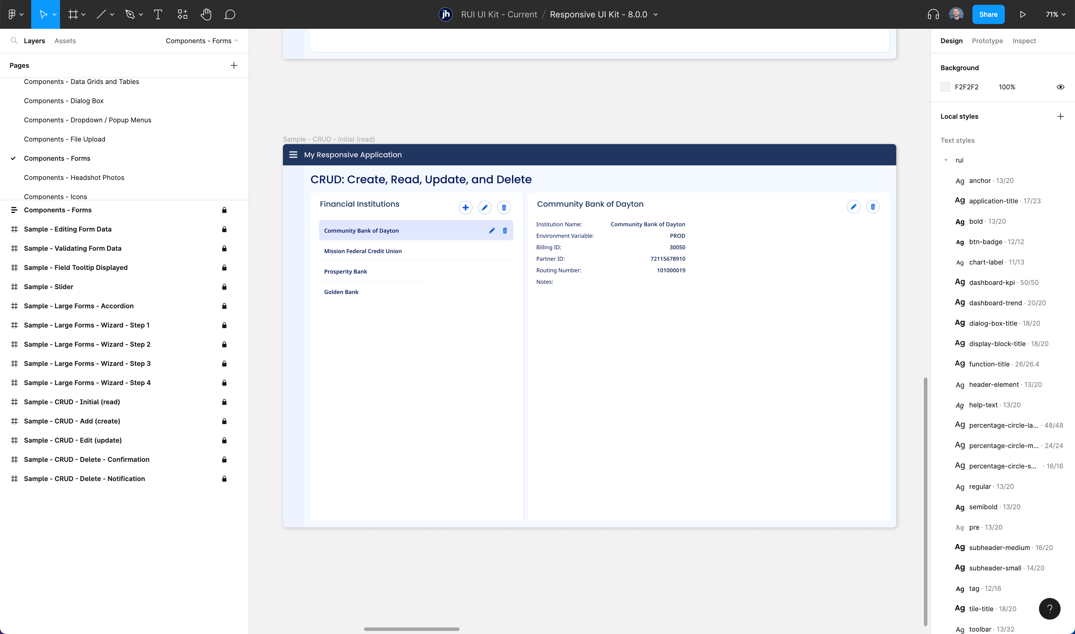Click the search icon in Layers panel

click(14, 40)
